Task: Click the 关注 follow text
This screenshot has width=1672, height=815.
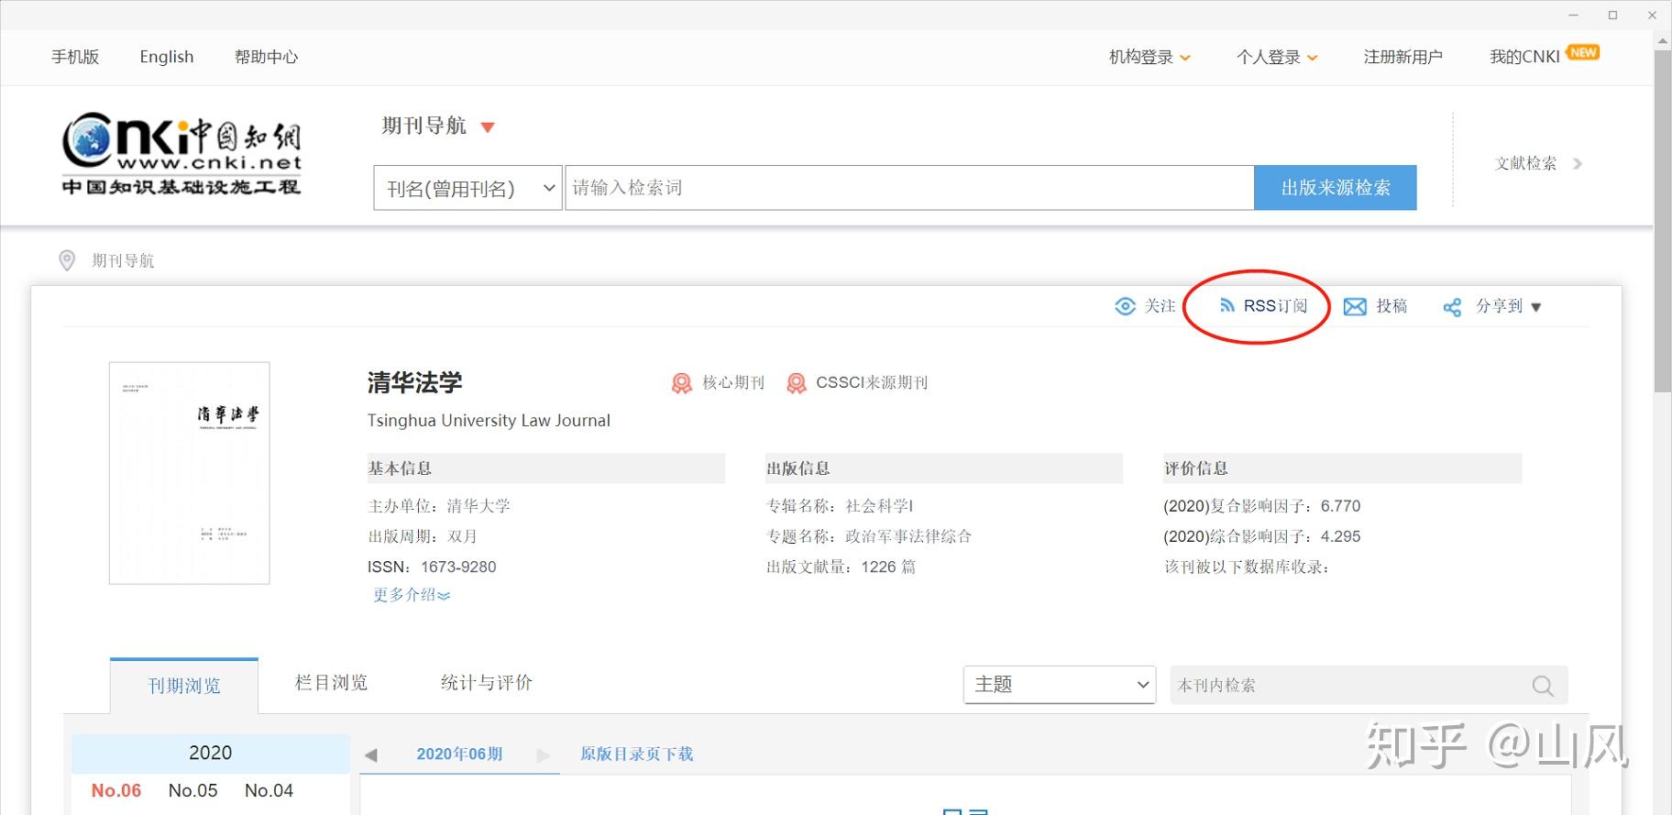Action: click(x=1160, y=306)
